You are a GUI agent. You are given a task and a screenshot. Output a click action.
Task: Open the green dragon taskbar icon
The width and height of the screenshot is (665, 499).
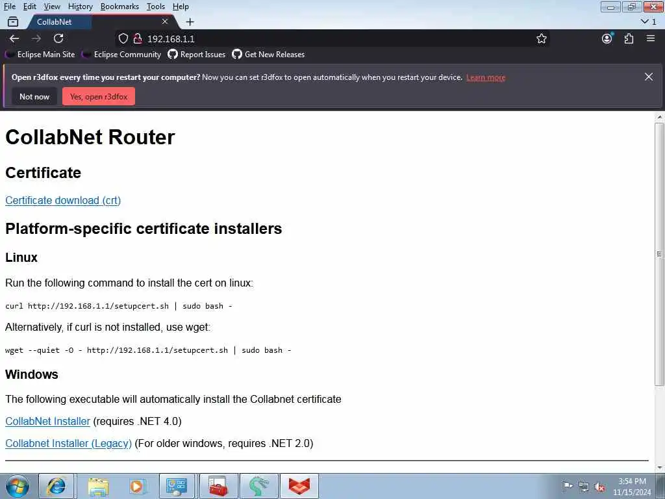(258, 486)
